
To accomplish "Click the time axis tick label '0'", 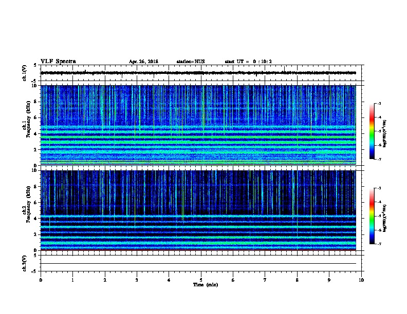I will [x=41, y=280].
